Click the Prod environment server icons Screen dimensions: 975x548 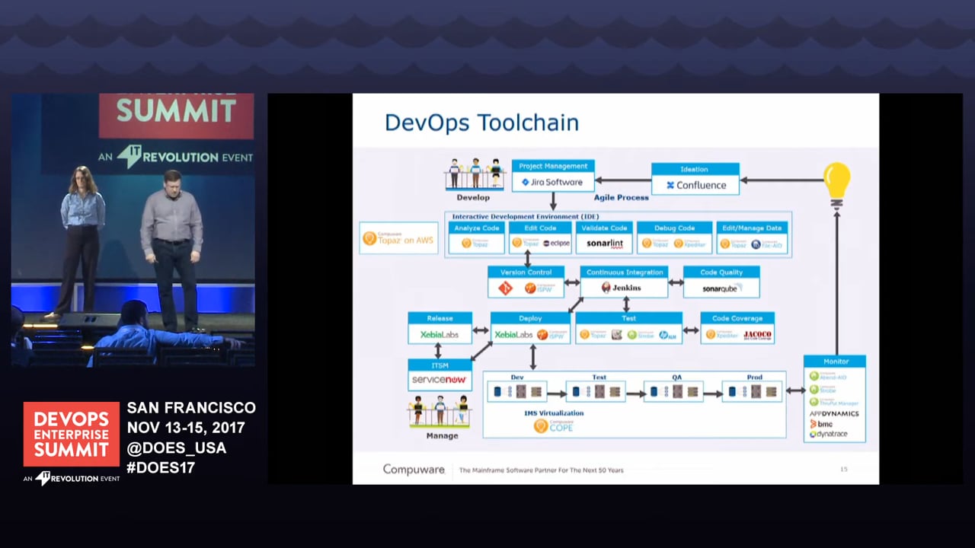pos(754,392)
